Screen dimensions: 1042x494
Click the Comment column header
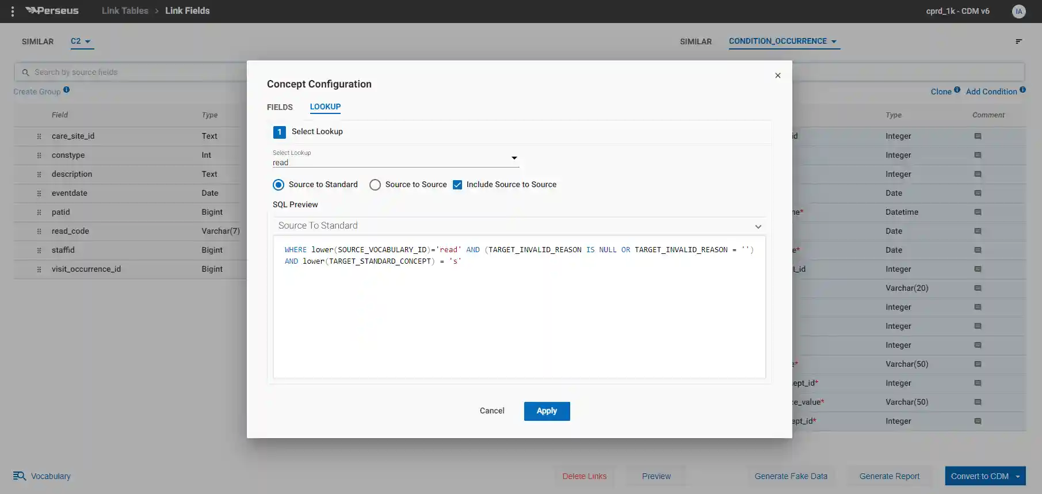tap(988, 115)
